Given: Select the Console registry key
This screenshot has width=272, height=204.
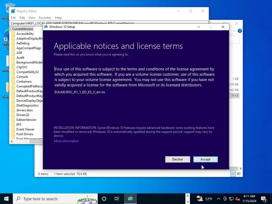Looking at the screenshot, I should 22,77.
